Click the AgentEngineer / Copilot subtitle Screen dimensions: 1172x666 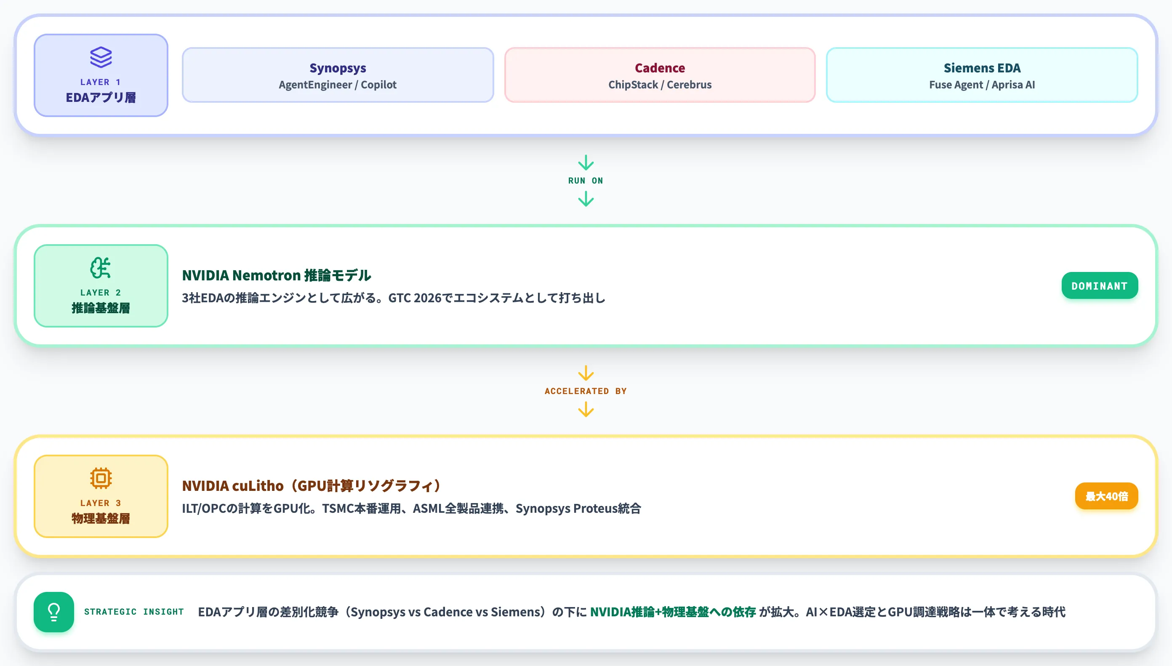tap(338, 85)
